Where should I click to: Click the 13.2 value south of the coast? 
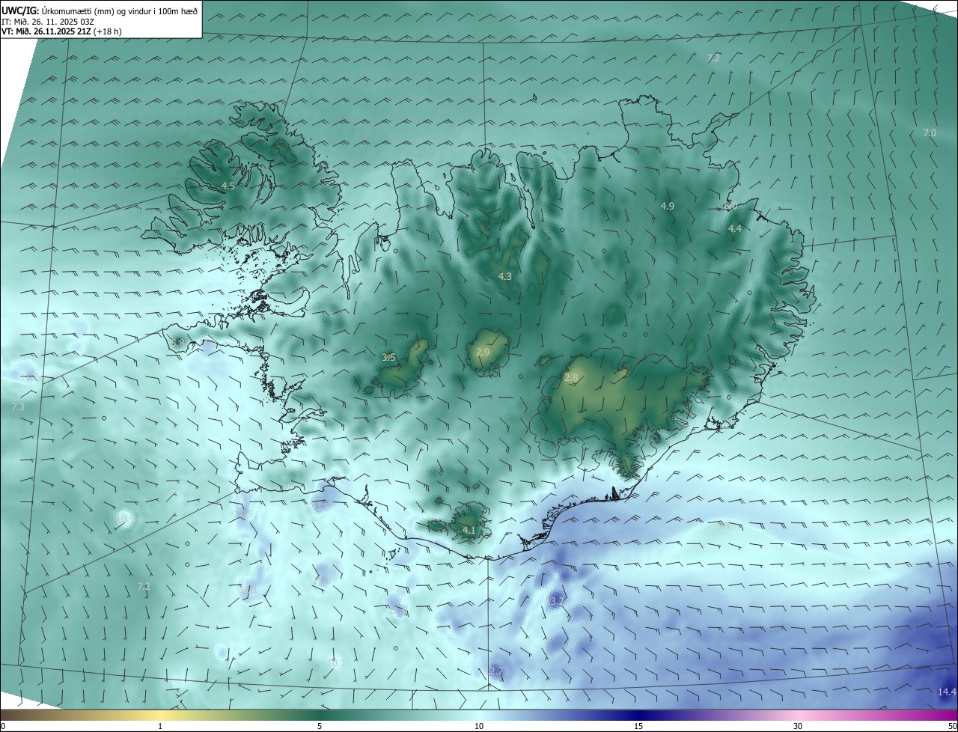[x=556, y=601]
